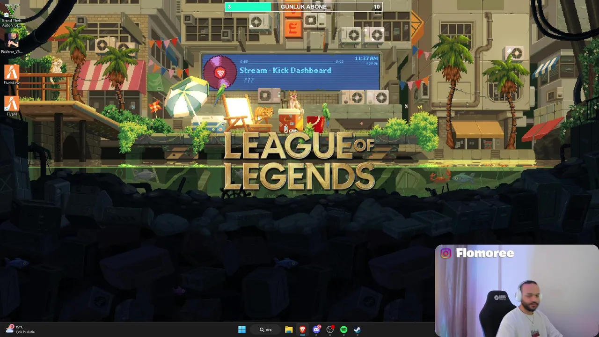
Task: Click the League of Legends splash logo
Action: pyautogui.click(x=299, y=161)
